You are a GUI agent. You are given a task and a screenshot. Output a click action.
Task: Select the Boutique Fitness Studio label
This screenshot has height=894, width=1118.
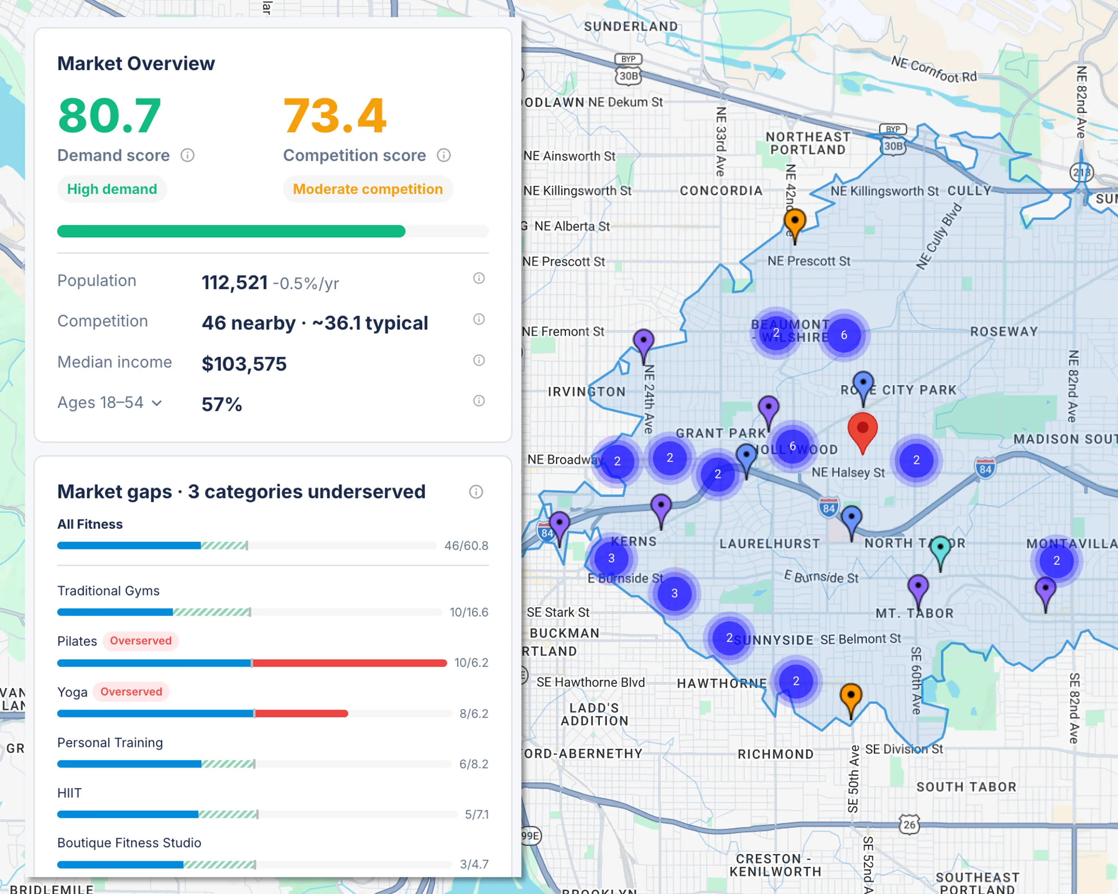click(x=129, y=843)
